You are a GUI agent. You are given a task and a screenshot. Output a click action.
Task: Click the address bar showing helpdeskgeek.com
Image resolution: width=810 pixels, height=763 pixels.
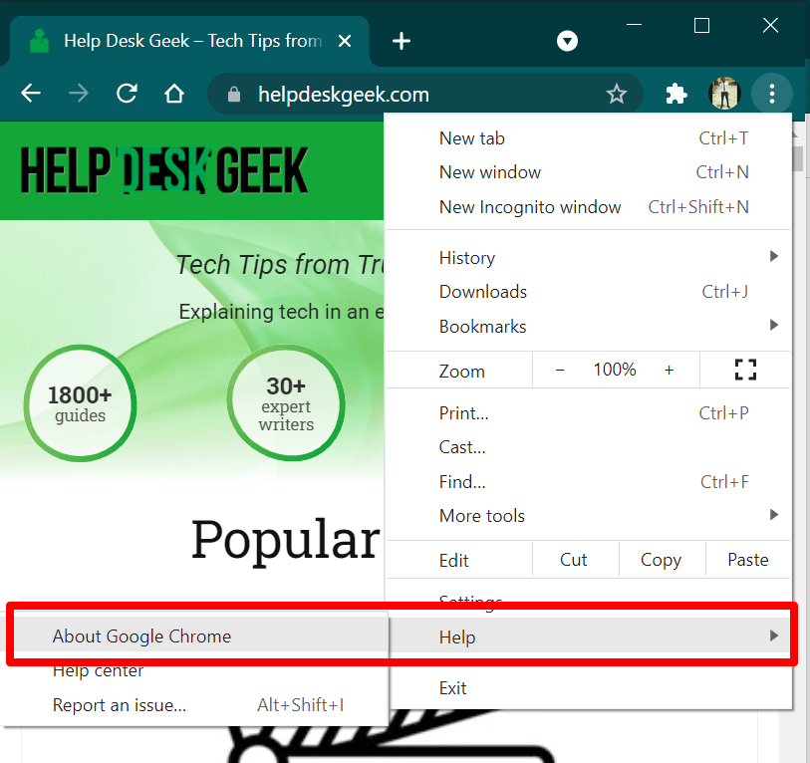click(x=399, y=95)
